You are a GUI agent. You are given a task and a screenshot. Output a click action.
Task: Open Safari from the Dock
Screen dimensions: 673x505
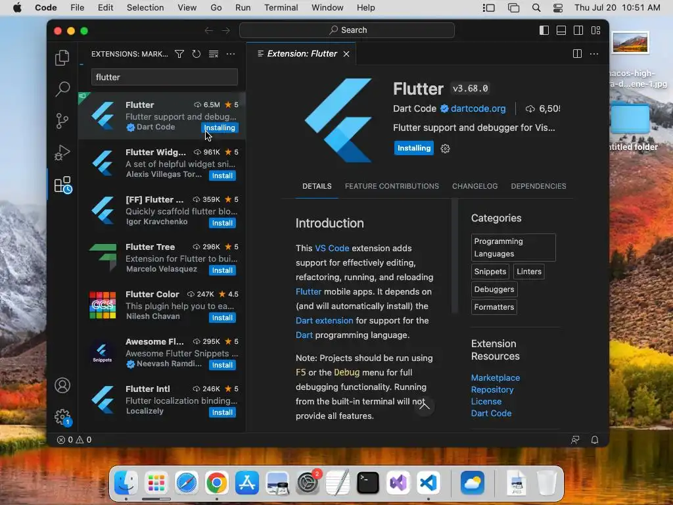click(x=186, y=483)
